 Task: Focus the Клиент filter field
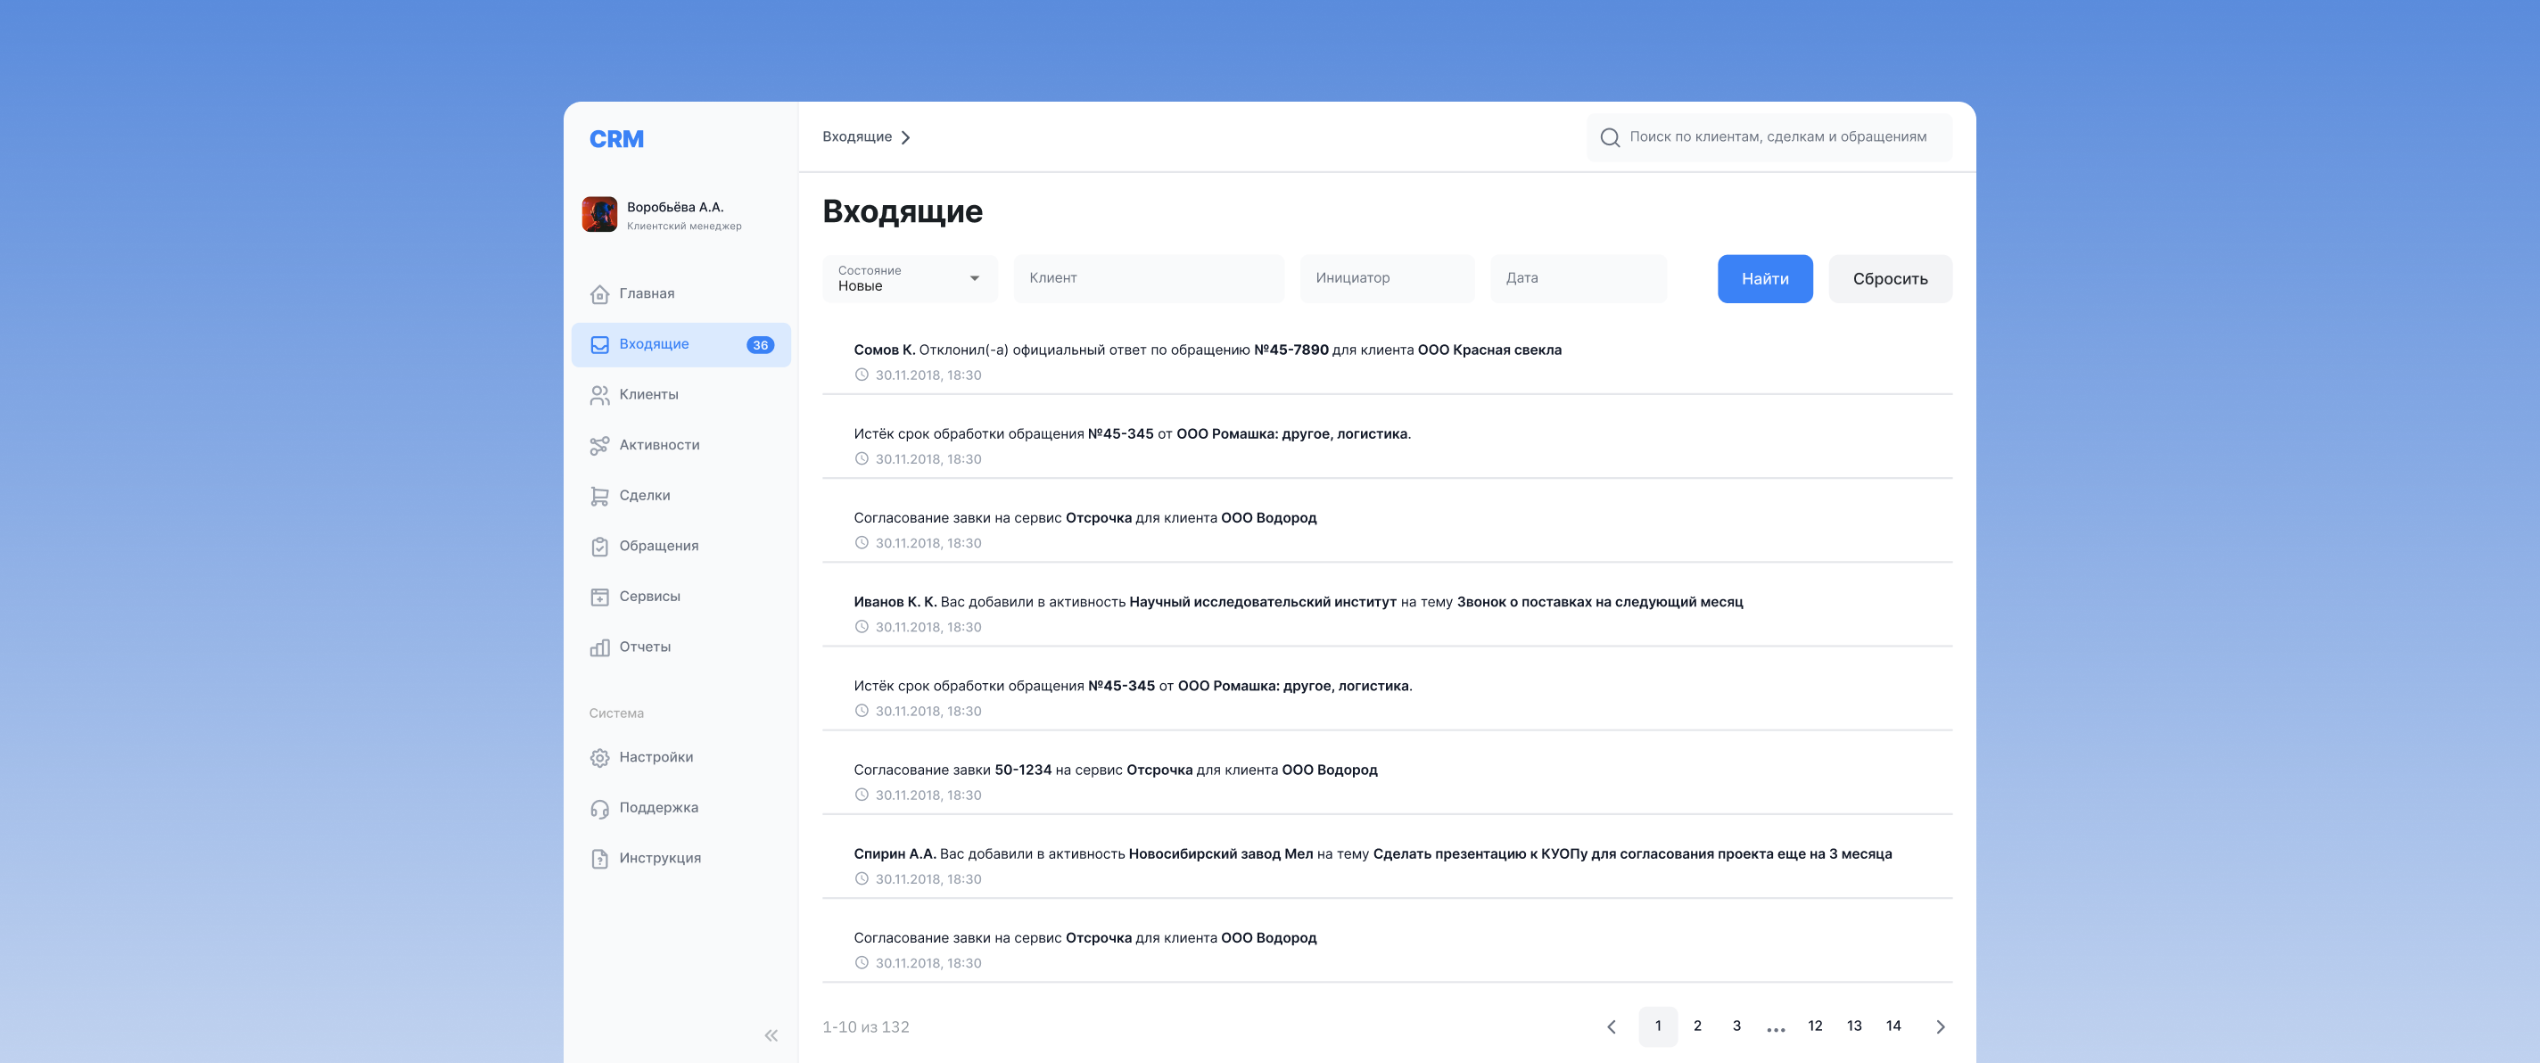pyautogui.click(x=1149, y=278)
